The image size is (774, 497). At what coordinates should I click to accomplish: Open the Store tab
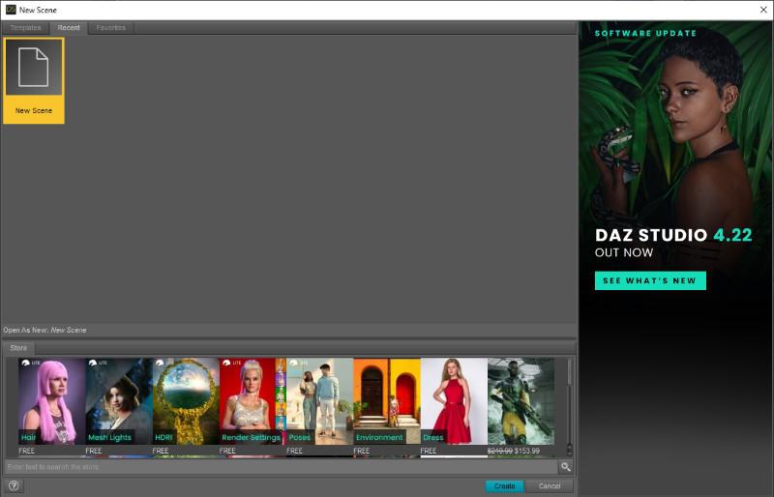(x=18, y=348)
